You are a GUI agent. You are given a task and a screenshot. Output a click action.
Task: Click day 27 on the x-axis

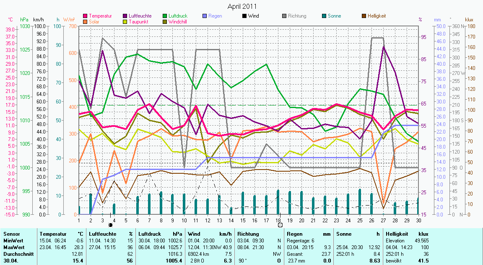[383, 220]
